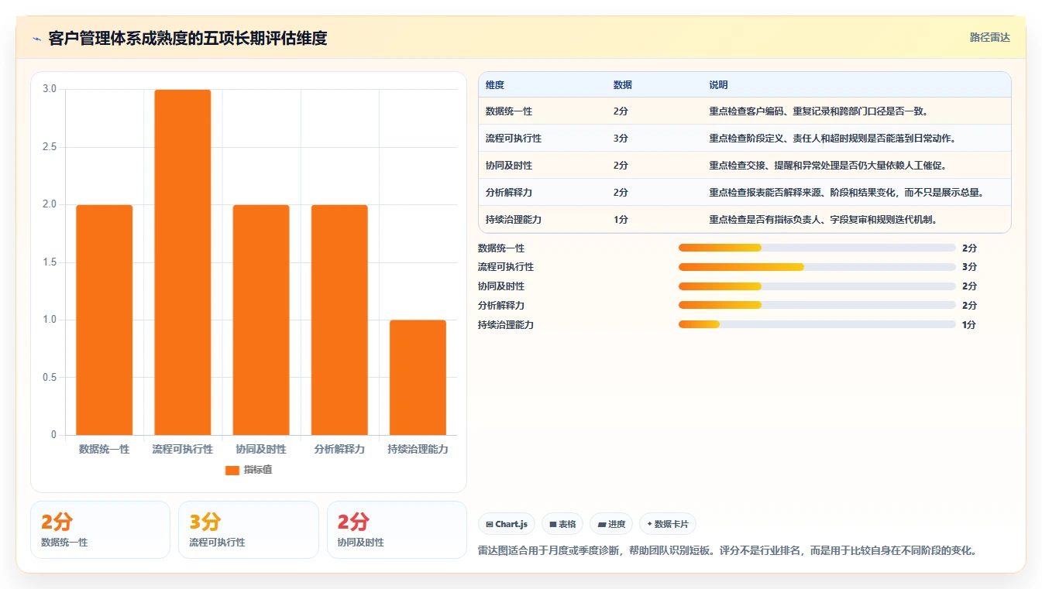Image resolution: width=1042 pixels, height=589 pixels.
Task: Click the description starting 重点检查交接
Action: (x=827, y=166)
